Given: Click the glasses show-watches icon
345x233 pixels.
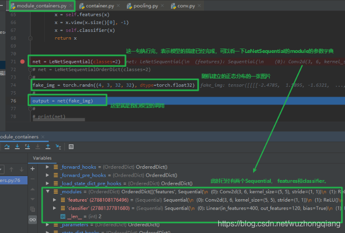Looking at the screenshot, I should (32, 220).
